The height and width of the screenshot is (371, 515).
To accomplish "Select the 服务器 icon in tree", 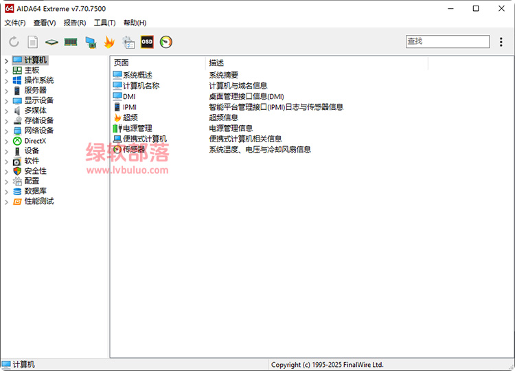I will coord(17,91).
